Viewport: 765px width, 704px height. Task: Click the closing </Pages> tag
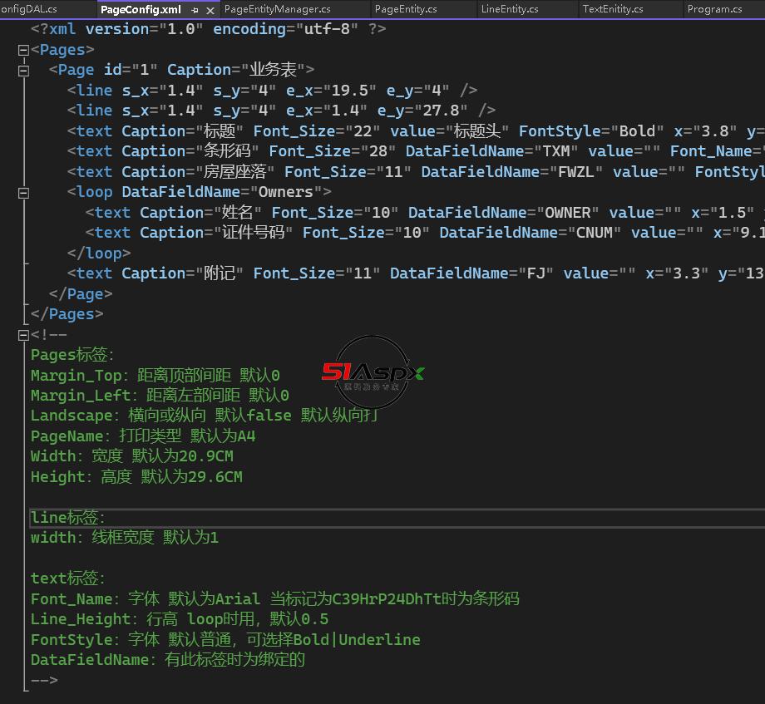(x=67, y=314)
